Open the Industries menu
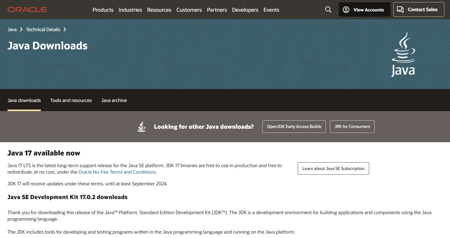This screenshot has height=238, width=450. point(130,10)
